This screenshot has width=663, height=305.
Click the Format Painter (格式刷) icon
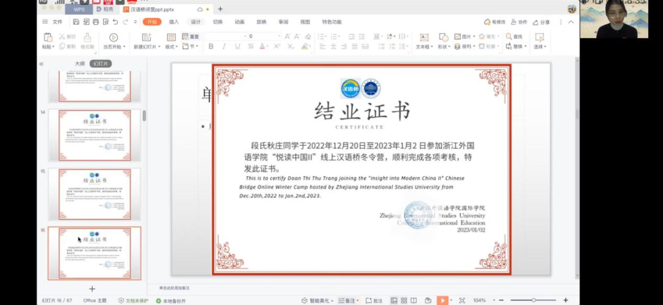pos(87,37)
